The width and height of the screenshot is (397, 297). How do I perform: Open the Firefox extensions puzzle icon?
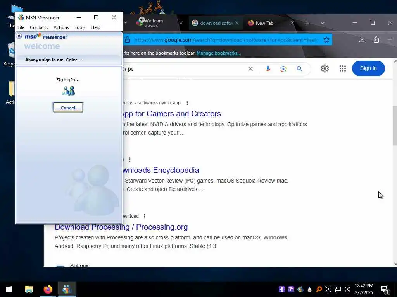[x=376, y=39]
